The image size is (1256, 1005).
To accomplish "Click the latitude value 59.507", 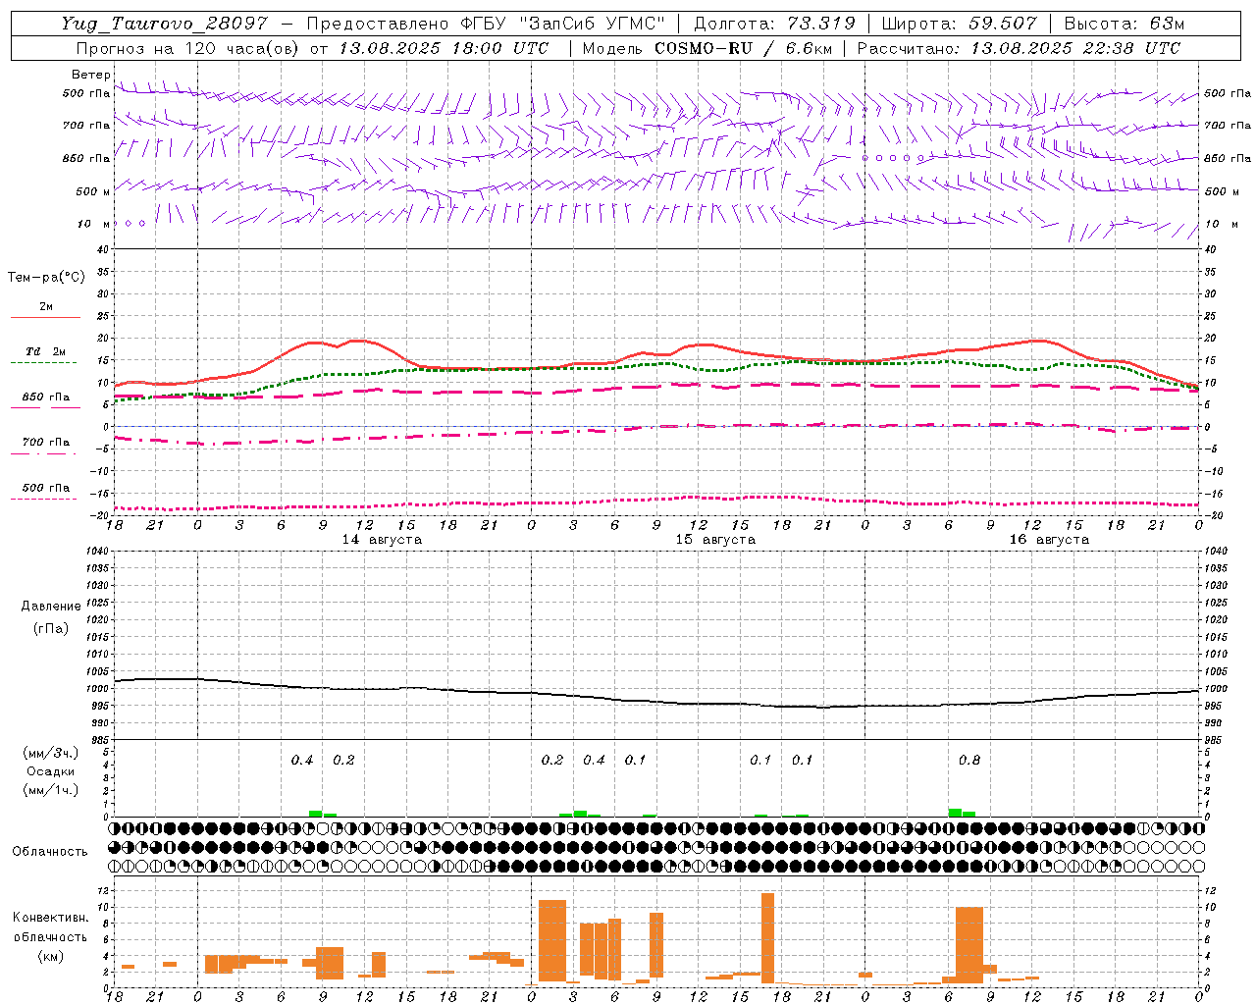I will (x=1002, y=24).
